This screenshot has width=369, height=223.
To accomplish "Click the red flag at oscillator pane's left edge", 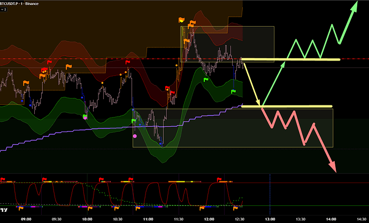I will [4, 180].
